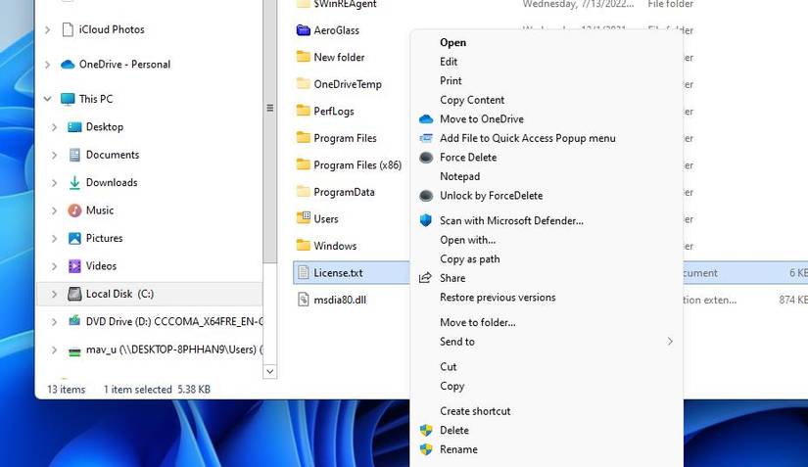Image resolution: width=808 pixels, height=467 pixels.
Task: Select Copy Content in the context menu
Action: (x=472, y=100)
